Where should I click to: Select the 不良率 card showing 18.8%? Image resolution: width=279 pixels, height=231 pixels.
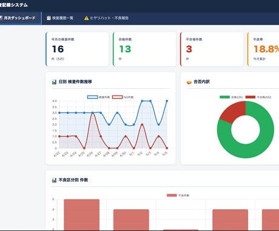click(x=263, y=49)
